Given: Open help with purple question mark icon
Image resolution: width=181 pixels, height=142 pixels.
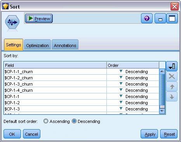Looking at the screenshot, I should click(147, 18).
